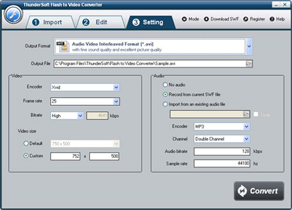
Task: Select Record from current SWF file
Action: pos(191,94)
